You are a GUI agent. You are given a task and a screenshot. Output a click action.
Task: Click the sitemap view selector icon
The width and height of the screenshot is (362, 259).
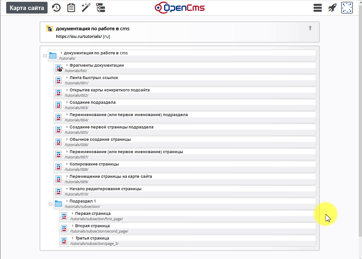101,8
